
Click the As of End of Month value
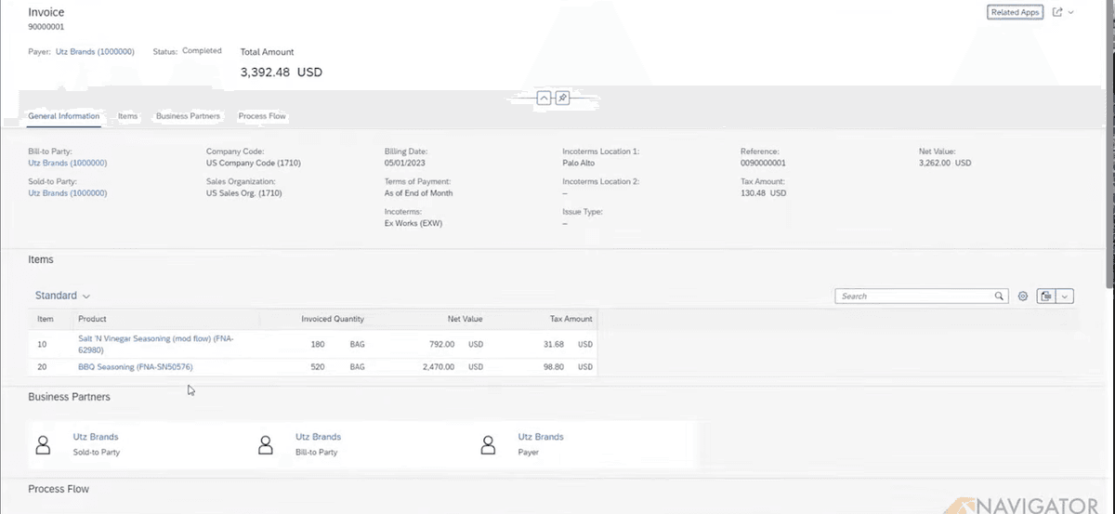tap(419, 193)
